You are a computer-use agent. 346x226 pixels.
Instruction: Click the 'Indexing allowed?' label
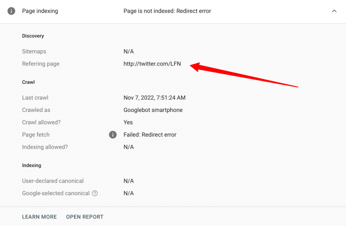[x=45, y=147]
